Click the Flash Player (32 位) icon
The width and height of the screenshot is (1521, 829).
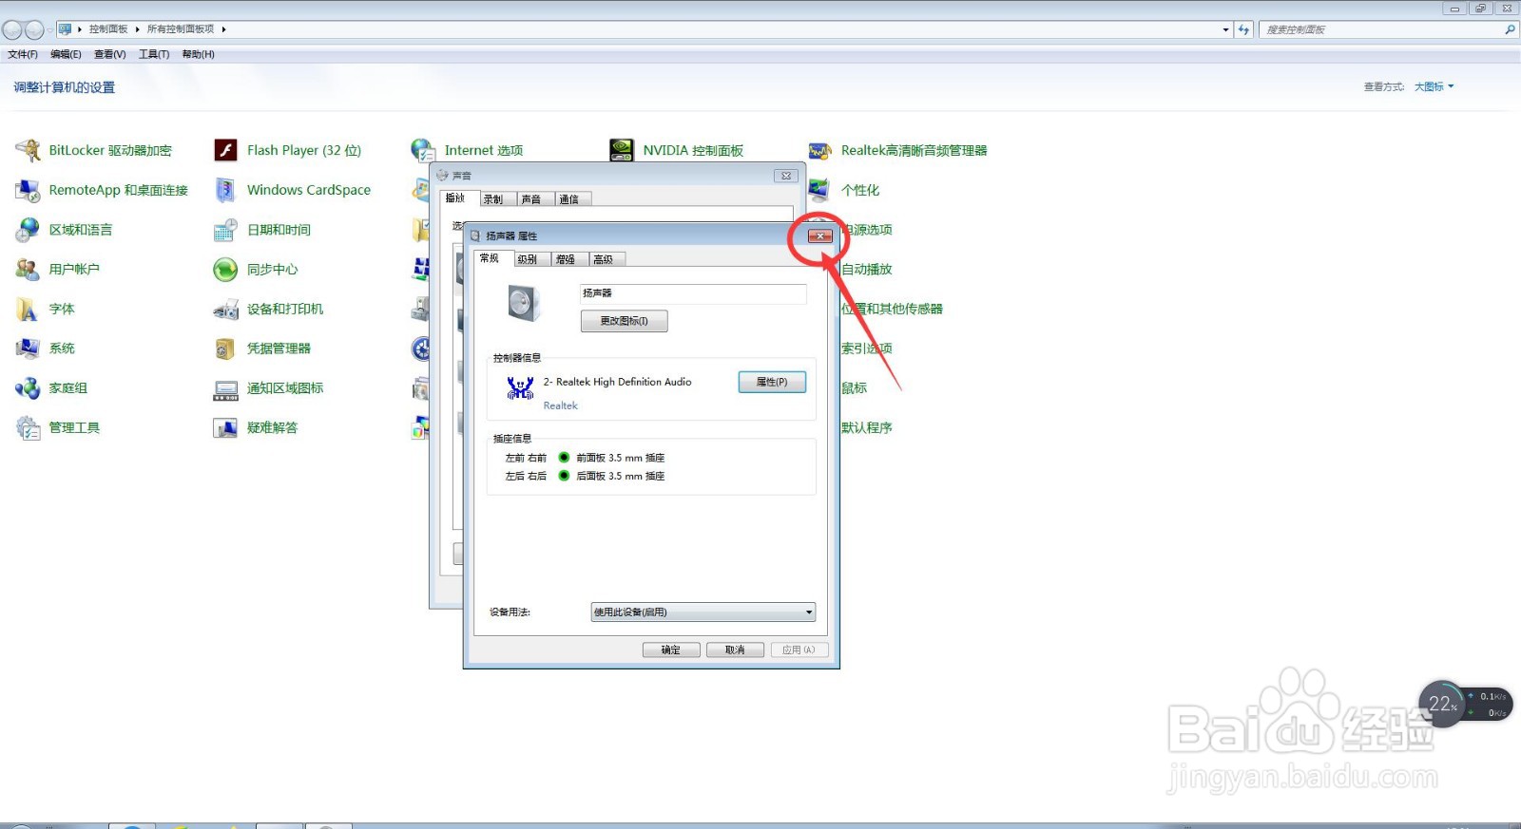pyautogui.click(x=225, y=150)
